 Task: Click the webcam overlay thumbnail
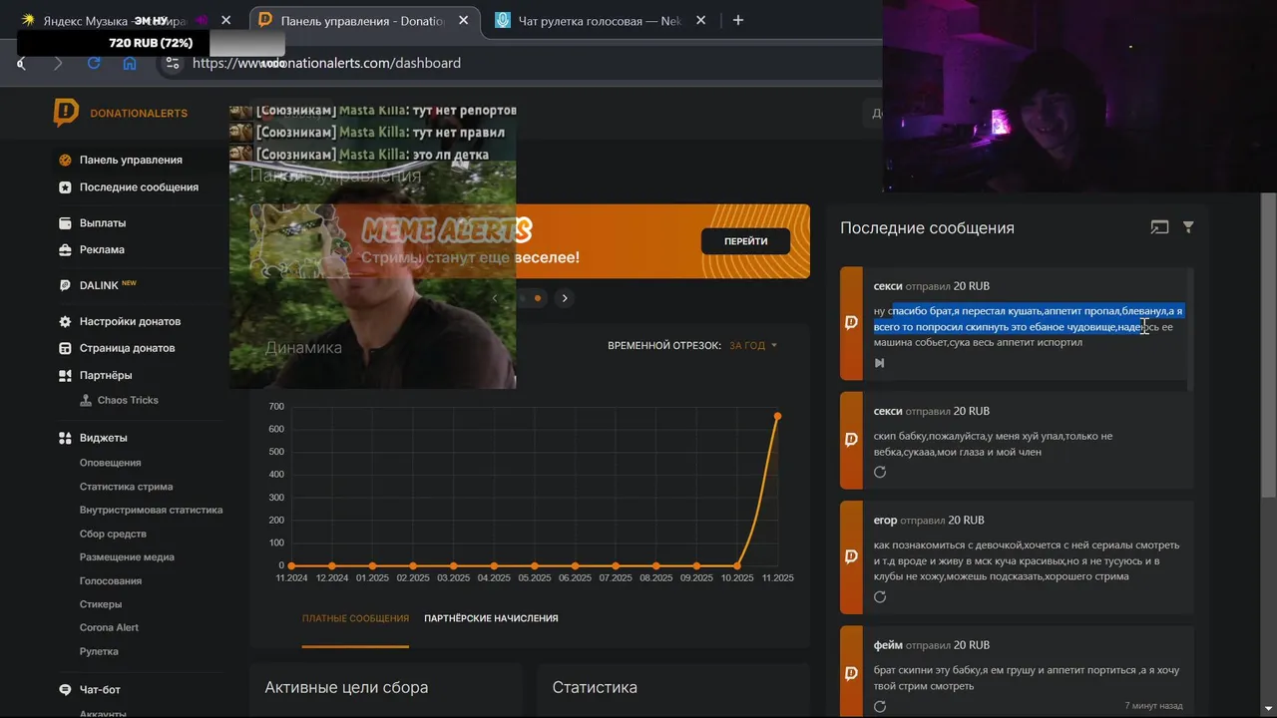click(1079, 97)
